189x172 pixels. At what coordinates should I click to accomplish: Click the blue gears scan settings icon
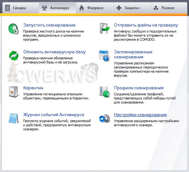104,118
